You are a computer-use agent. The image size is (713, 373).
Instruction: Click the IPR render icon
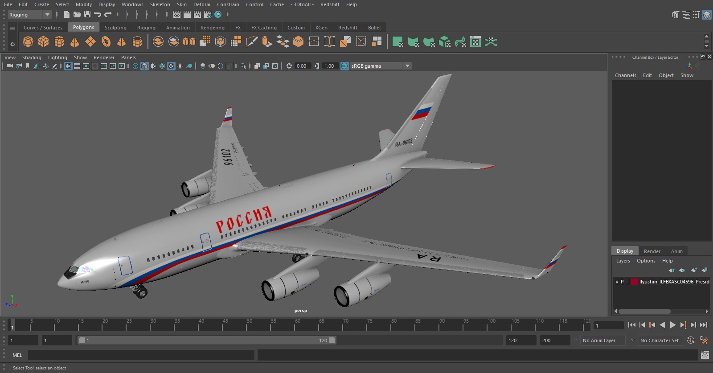point(197,15)
